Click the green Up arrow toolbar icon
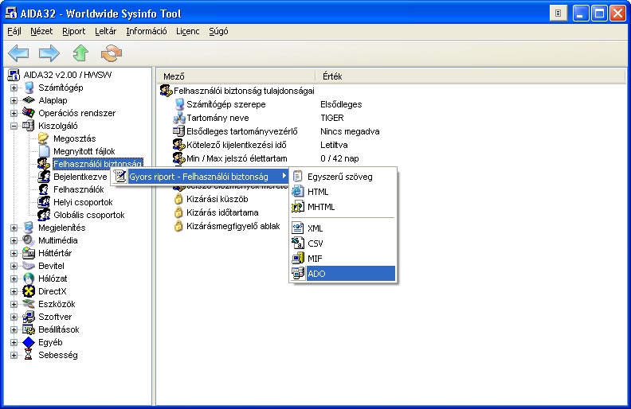 click(80, 53)
